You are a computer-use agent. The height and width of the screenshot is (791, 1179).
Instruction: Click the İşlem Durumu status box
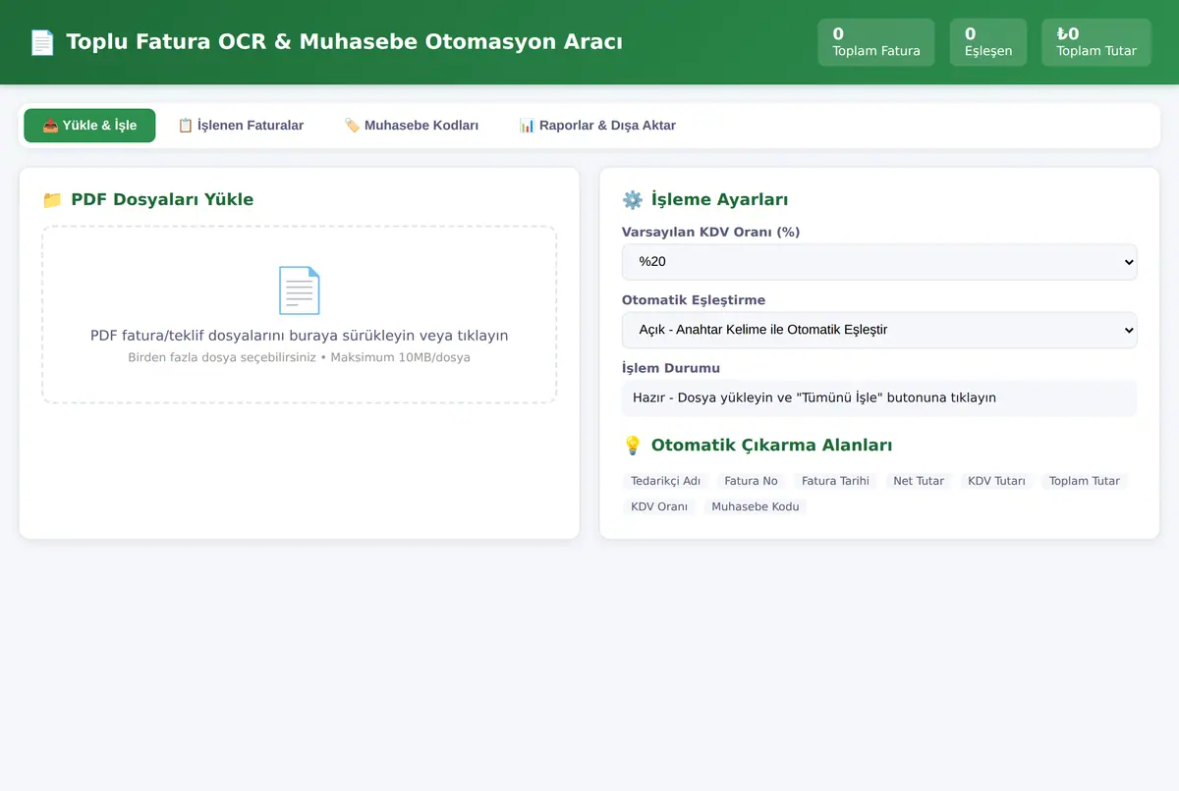click(x=879, y=398)
